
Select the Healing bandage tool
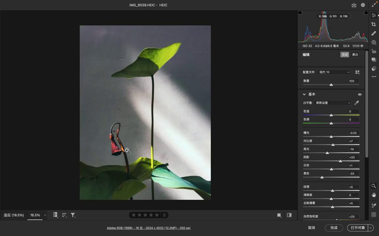(x=374, y=33)
